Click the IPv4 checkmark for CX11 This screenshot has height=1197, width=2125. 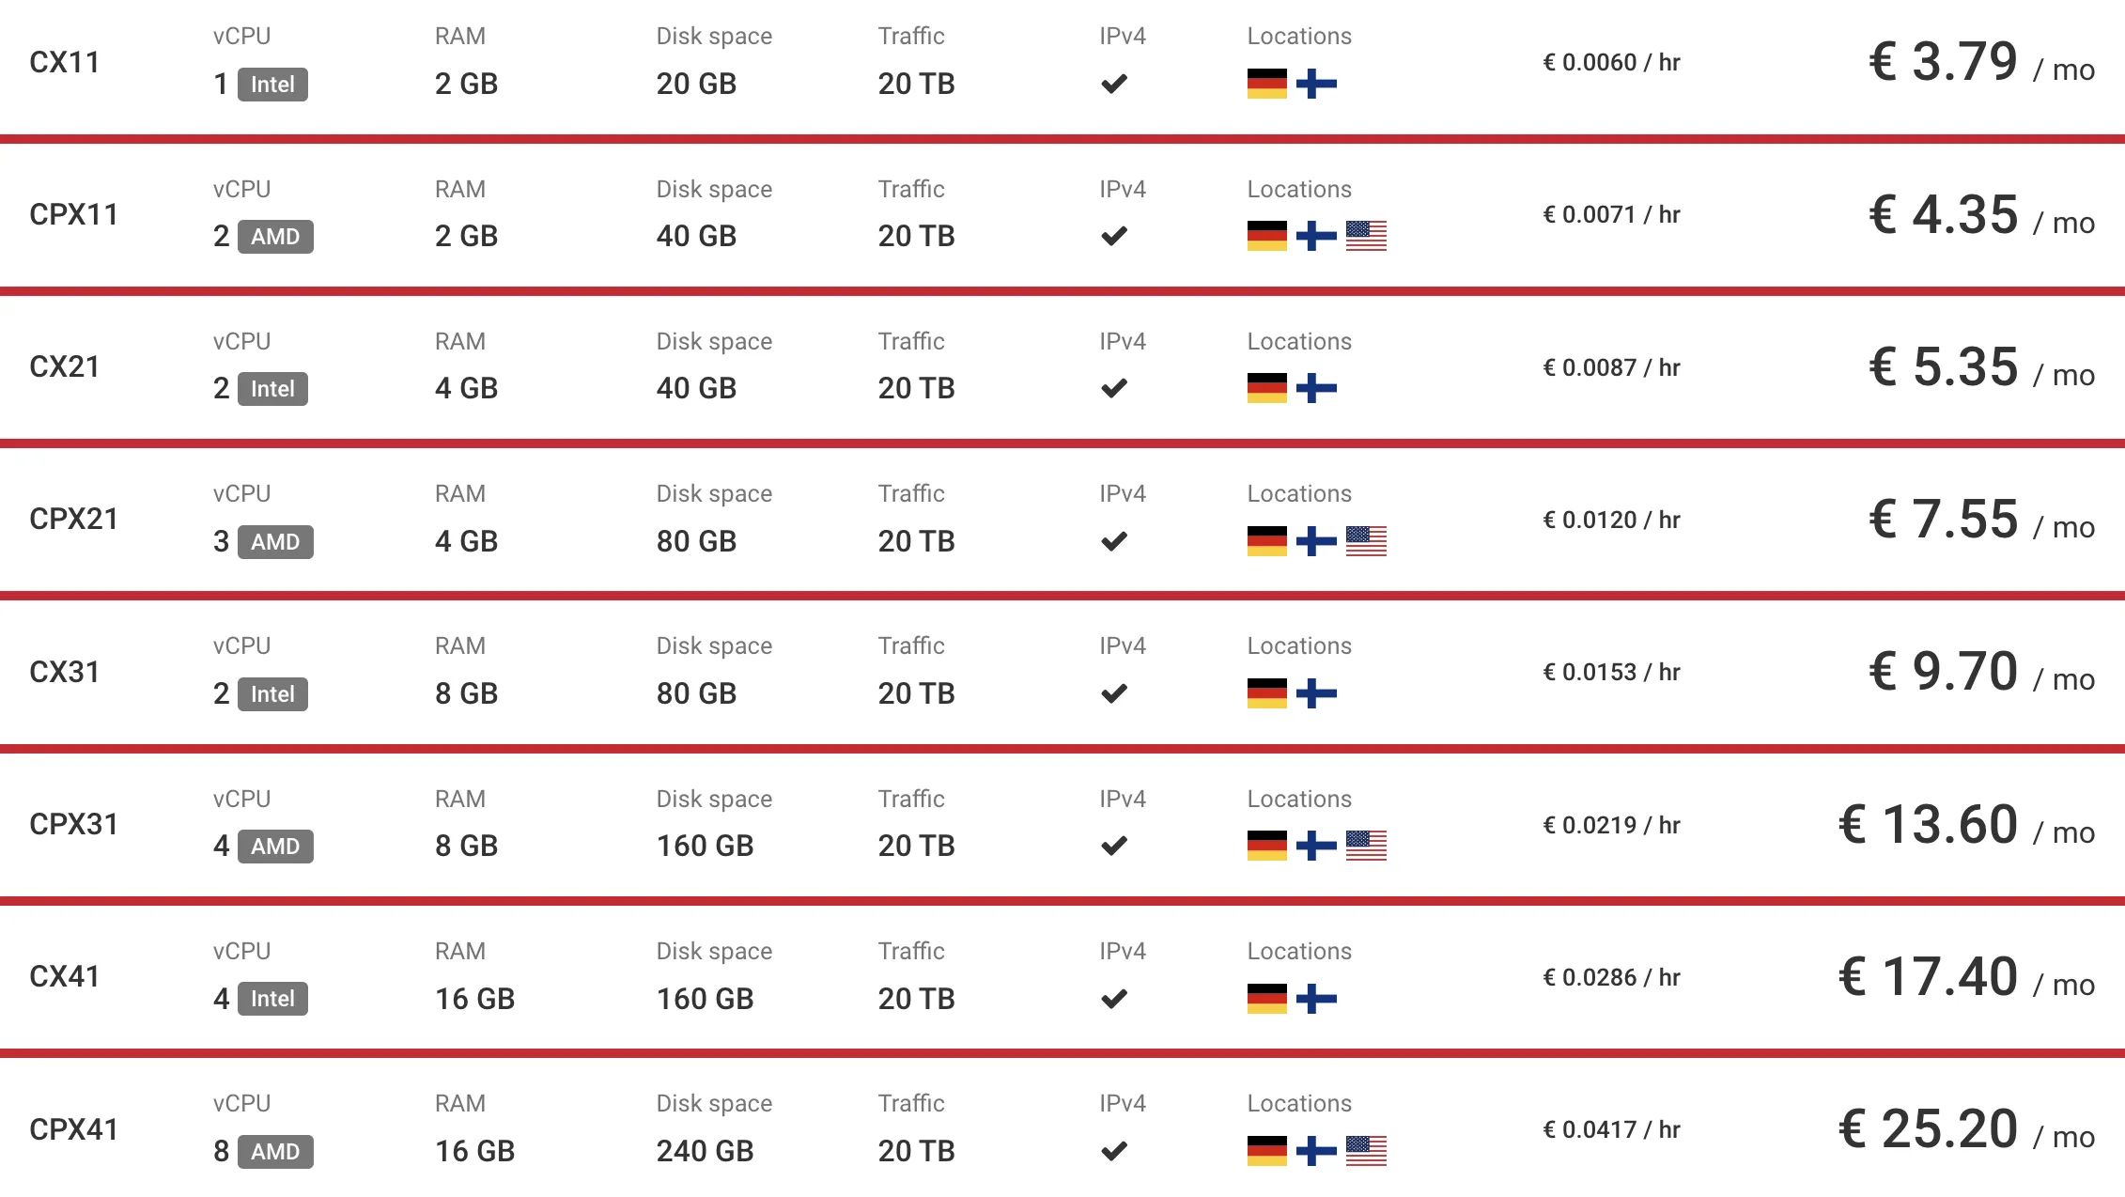point(1114,84)
